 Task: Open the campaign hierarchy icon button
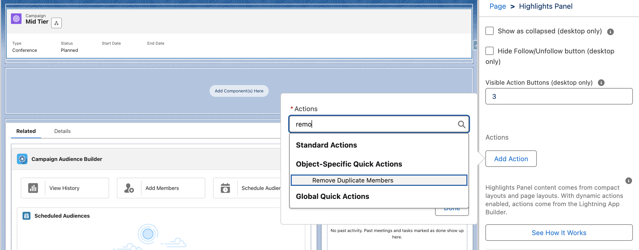56,23
